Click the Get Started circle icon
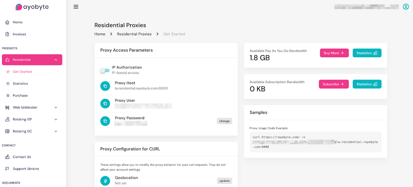The width and height of the screenshot is (413, 187). pos(8,72)
